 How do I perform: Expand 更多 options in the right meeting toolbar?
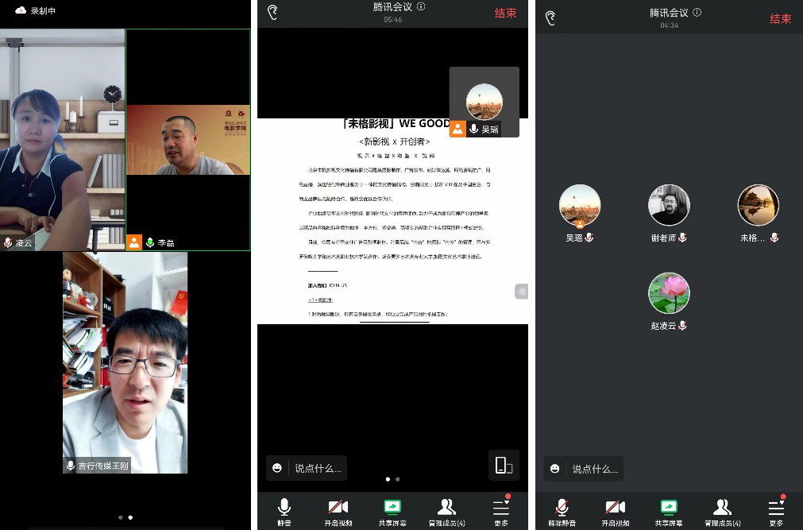[776, 510]
